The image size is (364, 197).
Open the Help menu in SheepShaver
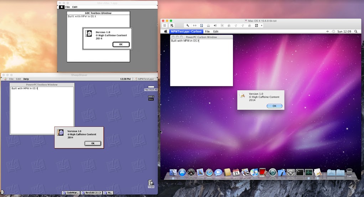click(x=26, y=79)
